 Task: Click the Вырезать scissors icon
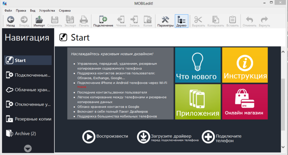coord(198,20)
